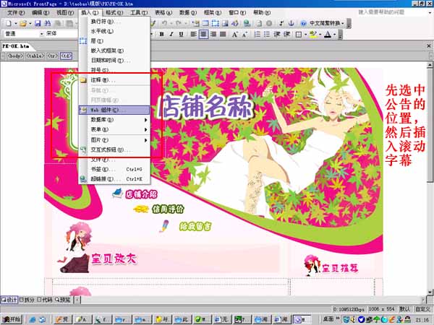Image resolution: width=434 pixels, height=325 pixels.
Task: Select the <tr> tag selector
Action: [x=52, y=56]
